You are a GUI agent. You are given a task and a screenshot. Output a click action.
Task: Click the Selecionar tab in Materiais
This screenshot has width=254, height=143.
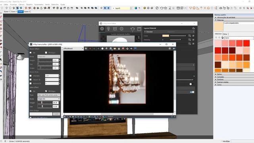coord(218,34)
